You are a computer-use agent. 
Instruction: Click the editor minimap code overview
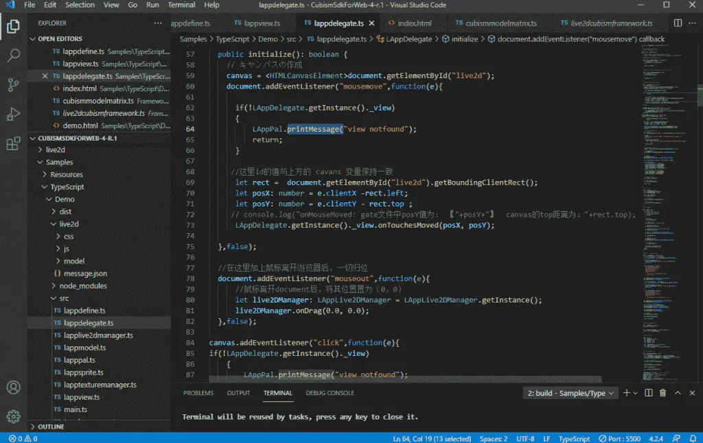(668, 214)
